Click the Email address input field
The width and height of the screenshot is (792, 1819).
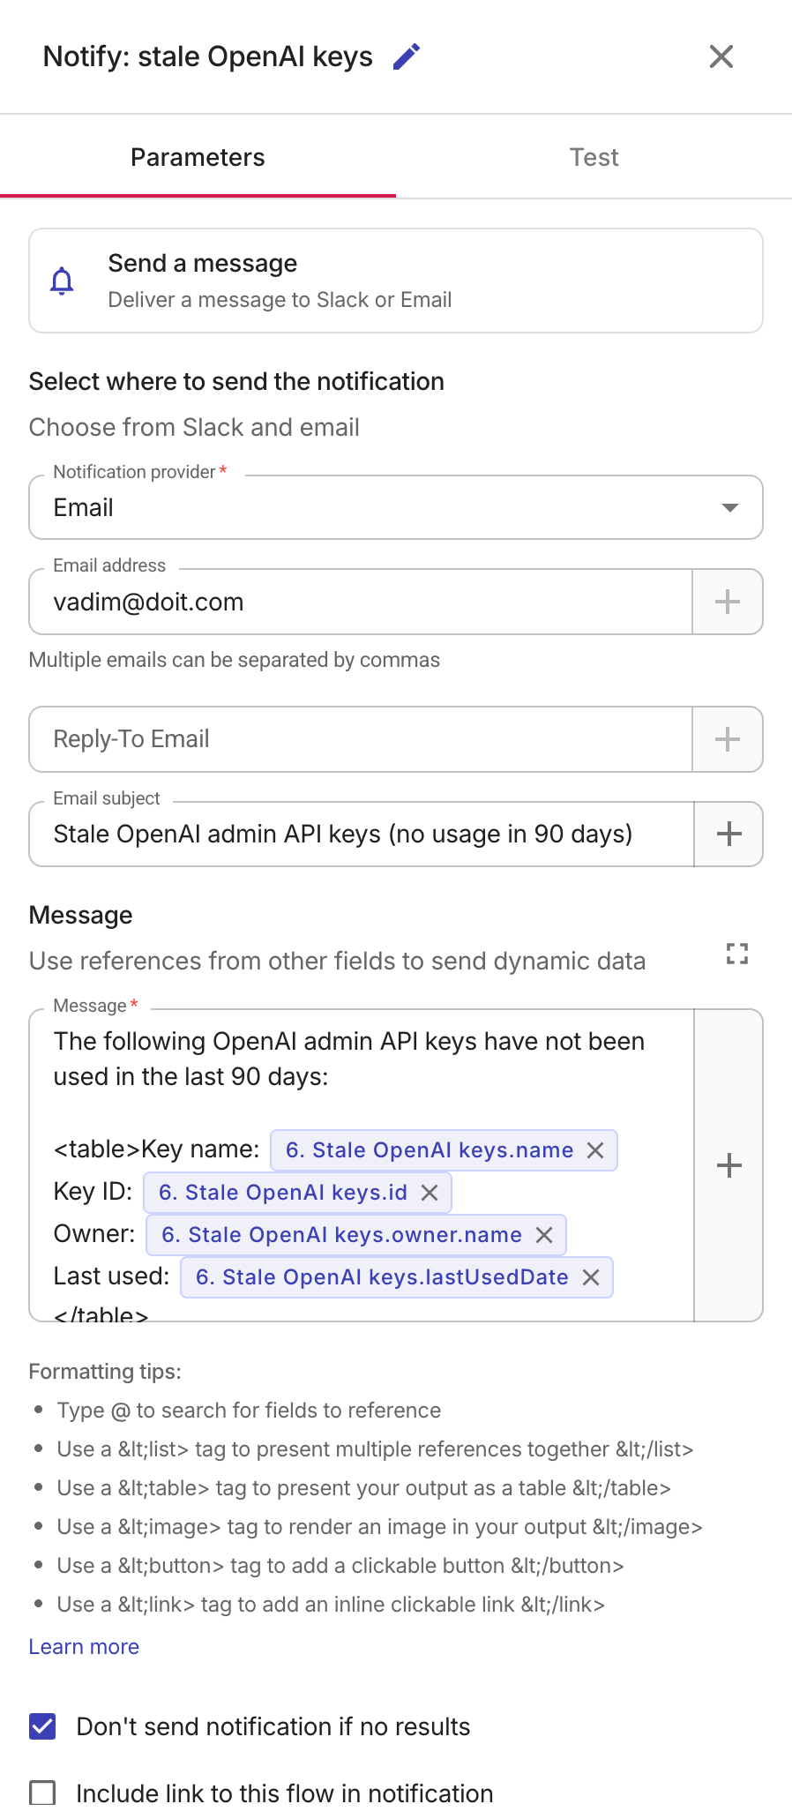point(361,602)
